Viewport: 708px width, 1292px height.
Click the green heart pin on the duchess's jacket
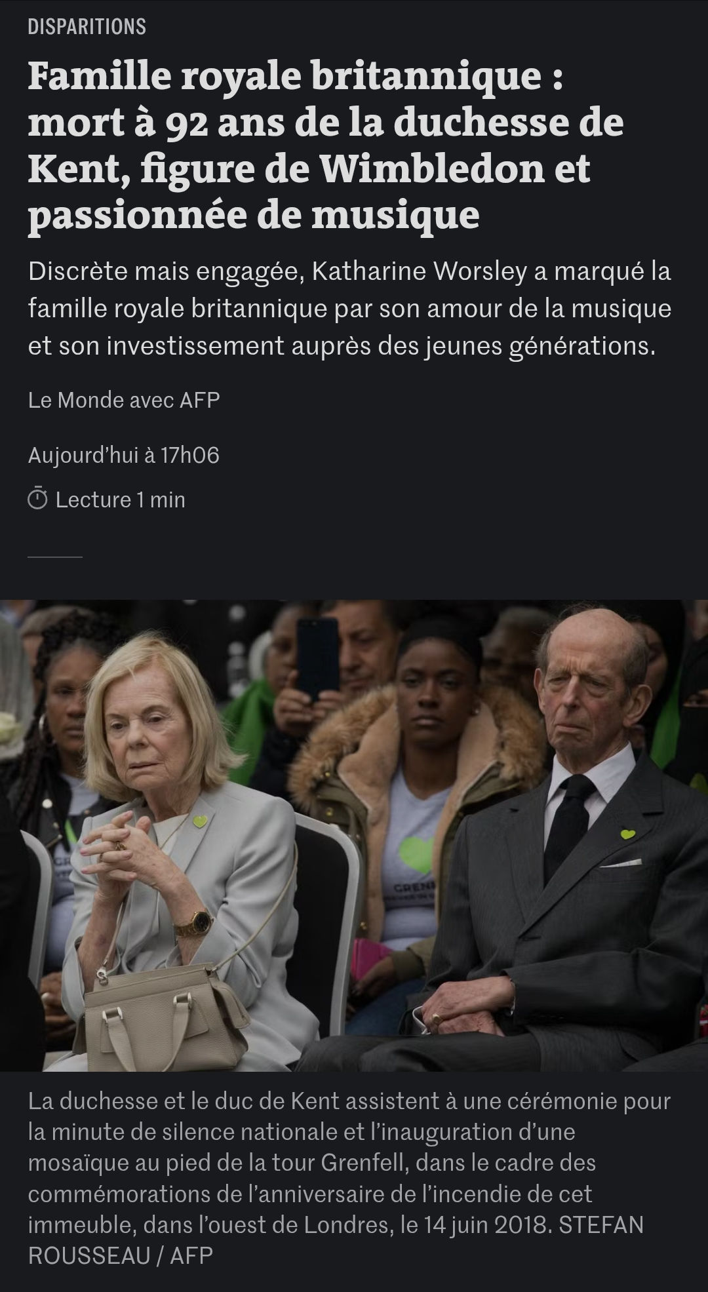[x=200, y=821]
